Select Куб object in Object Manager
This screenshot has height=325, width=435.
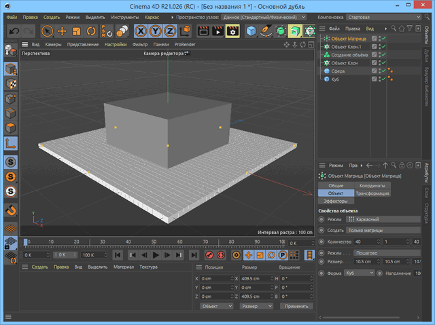(335, 79)
